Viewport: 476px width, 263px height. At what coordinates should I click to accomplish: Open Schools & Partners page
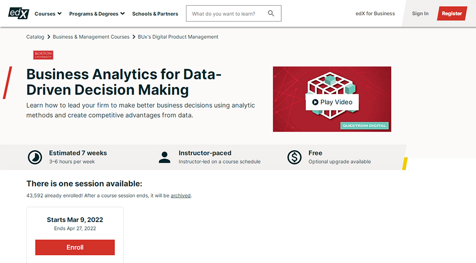pyautogui.click(x=155, y=13)
